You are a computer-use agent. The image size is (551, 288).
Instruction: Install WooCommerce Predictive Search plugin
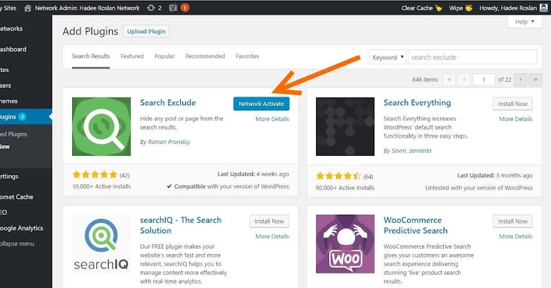pos(513,222)
